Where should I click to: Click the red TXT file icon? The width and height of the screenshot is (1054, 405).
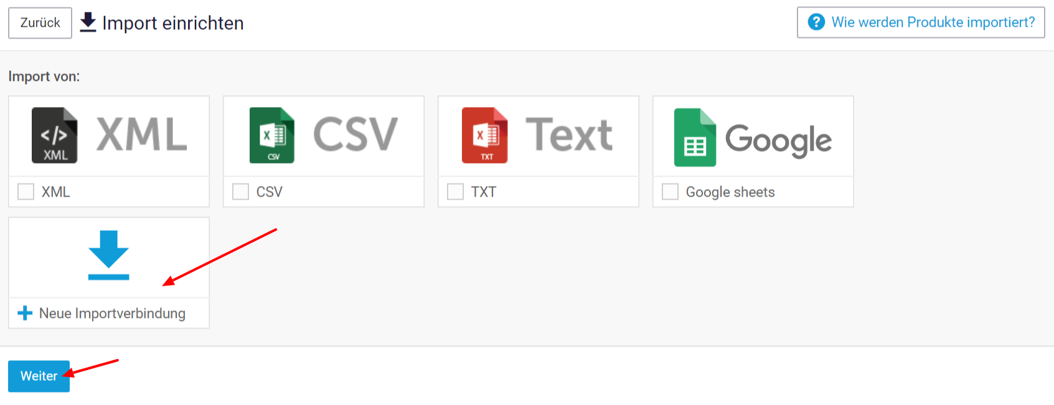(x=485, y=136)
